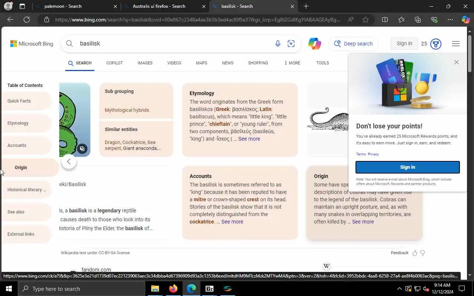Select the MAPS search tab

(x=201, y=63)
